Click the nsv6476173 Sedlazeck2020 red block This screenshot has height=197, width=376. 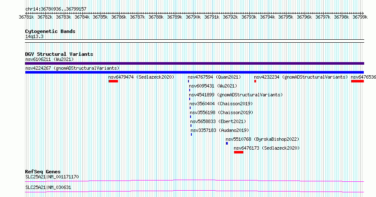(x=239, y=152)
